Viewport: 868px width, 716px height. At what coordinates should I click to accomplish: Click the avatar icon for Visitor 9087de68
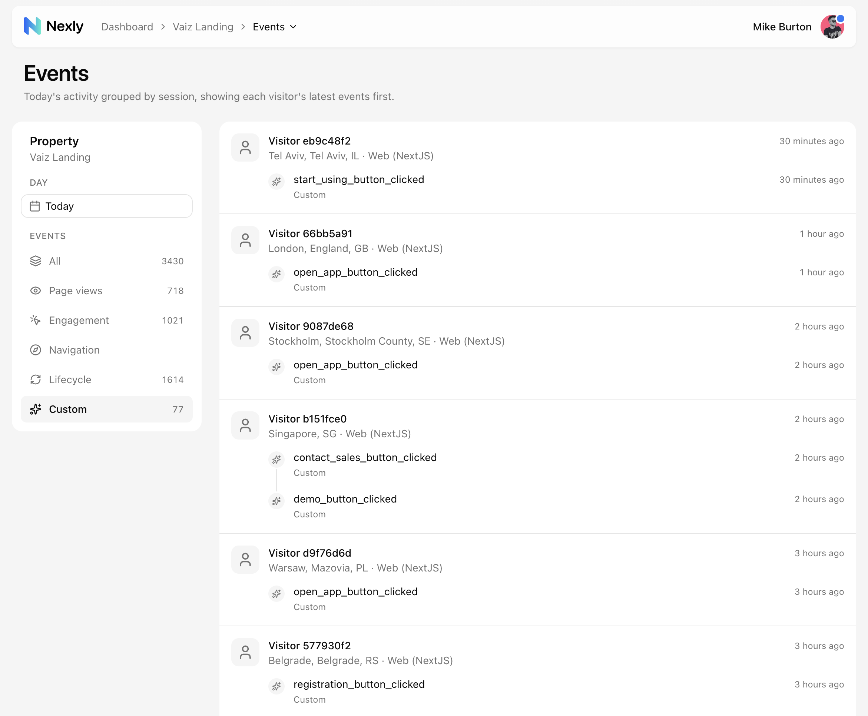tap(245, 333)
